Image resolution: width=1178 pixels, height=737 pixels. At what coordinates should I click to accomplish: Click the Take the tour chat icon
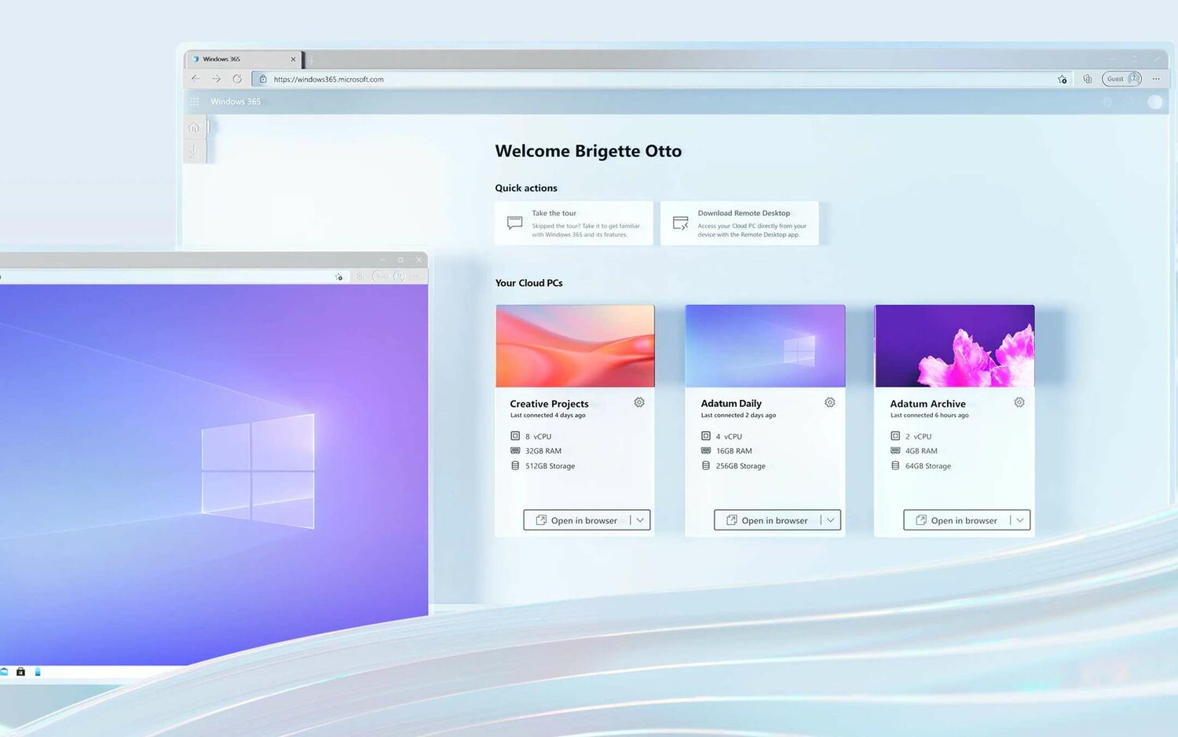click(x=514, y=223)
